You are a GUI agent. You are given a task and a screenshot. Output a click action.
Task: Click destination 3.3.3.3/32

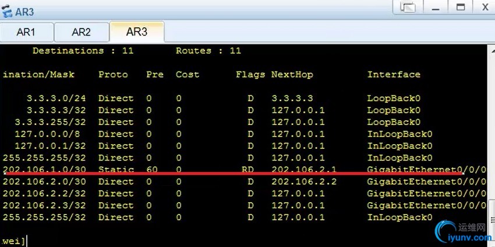coord(56,110)
